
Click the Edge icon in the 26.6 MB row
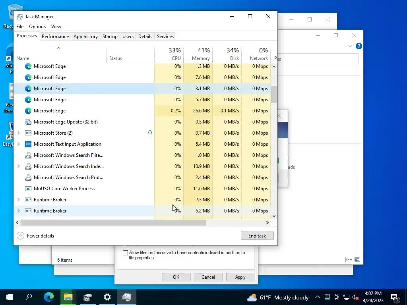pos(28,111)
